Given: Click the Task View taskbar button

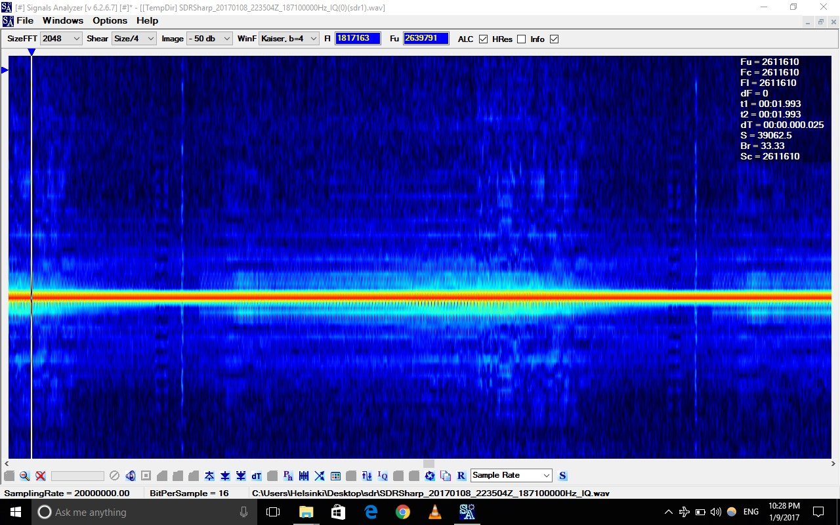Looking at the screenshot, I should tap(273, 512).
